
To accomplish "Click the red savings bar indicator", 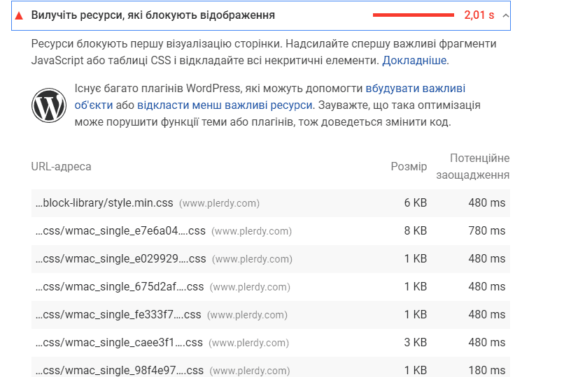I will [x=413, y=15].
